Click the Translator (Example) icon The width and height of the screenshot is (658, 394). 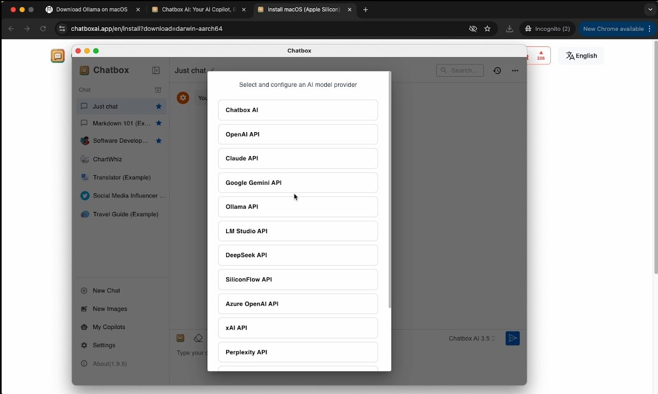click(x=84, y=177)
